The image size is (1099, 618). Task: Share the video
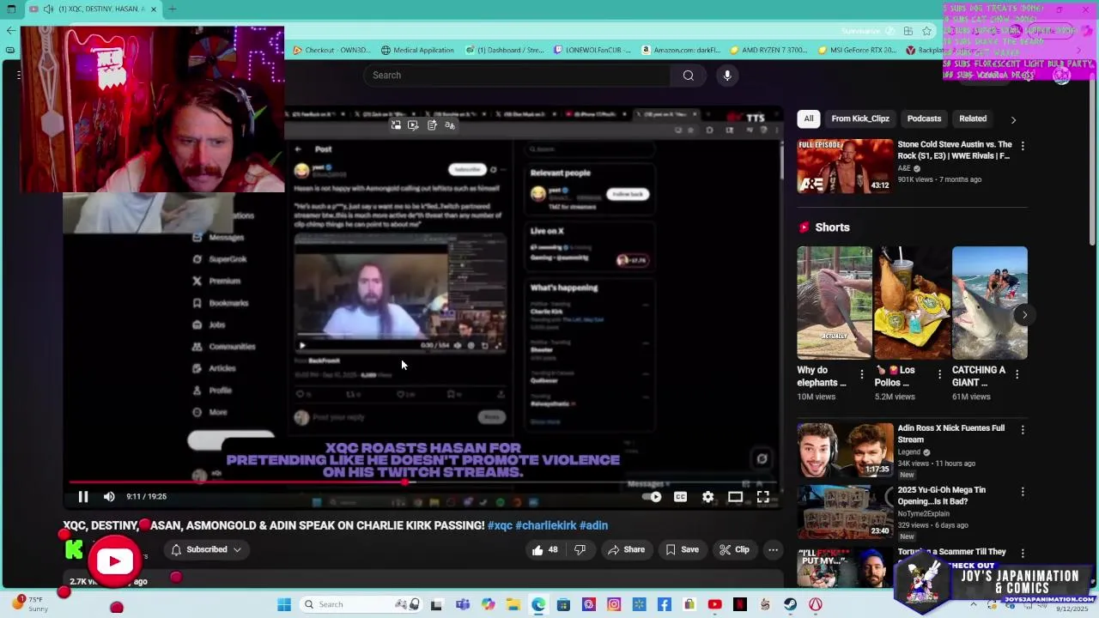click(626, 549)
